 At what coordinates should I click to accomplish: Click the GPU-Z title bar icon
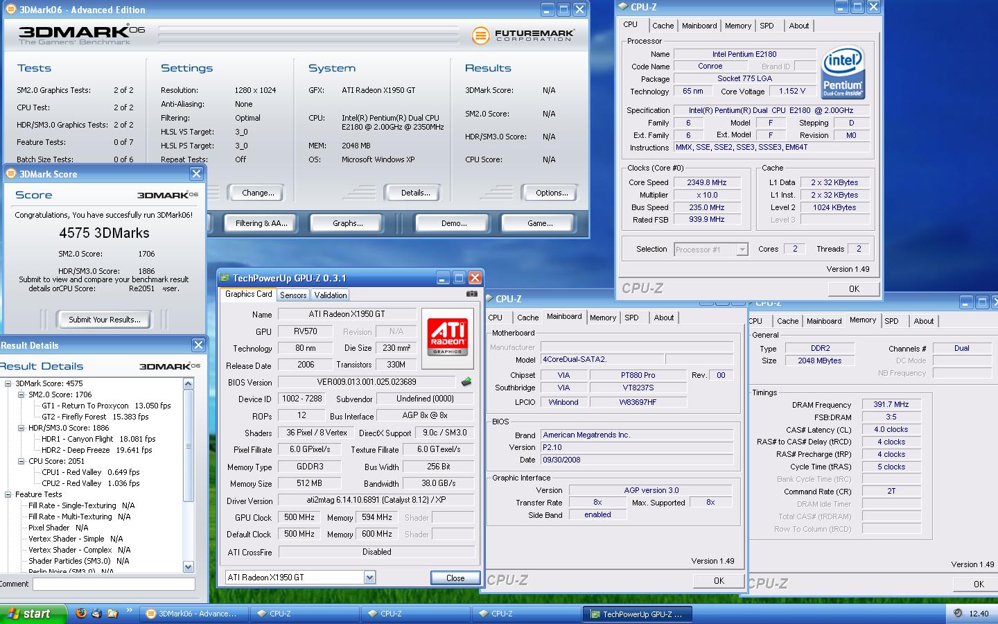pos(225,278)
